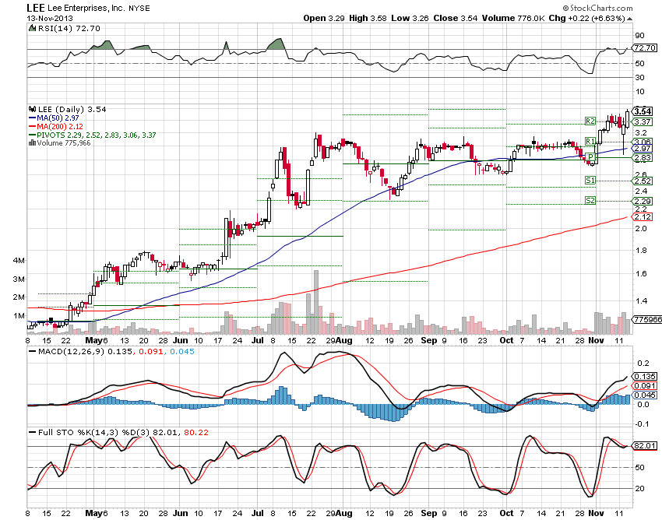Click the red 0.091 MACD signal value
This screenshot has width=662, height=520.
pyautogui.click(x=151, y=352)
